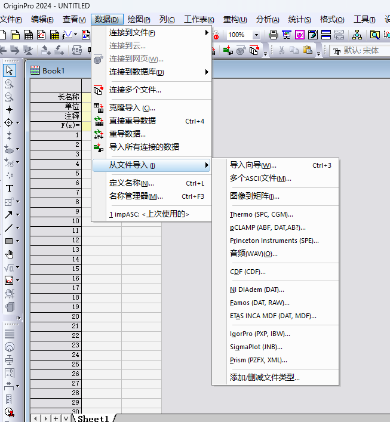
Task: Choose 1 impASC: <上次使用的> entry
Action: click(x=152, y=214)
